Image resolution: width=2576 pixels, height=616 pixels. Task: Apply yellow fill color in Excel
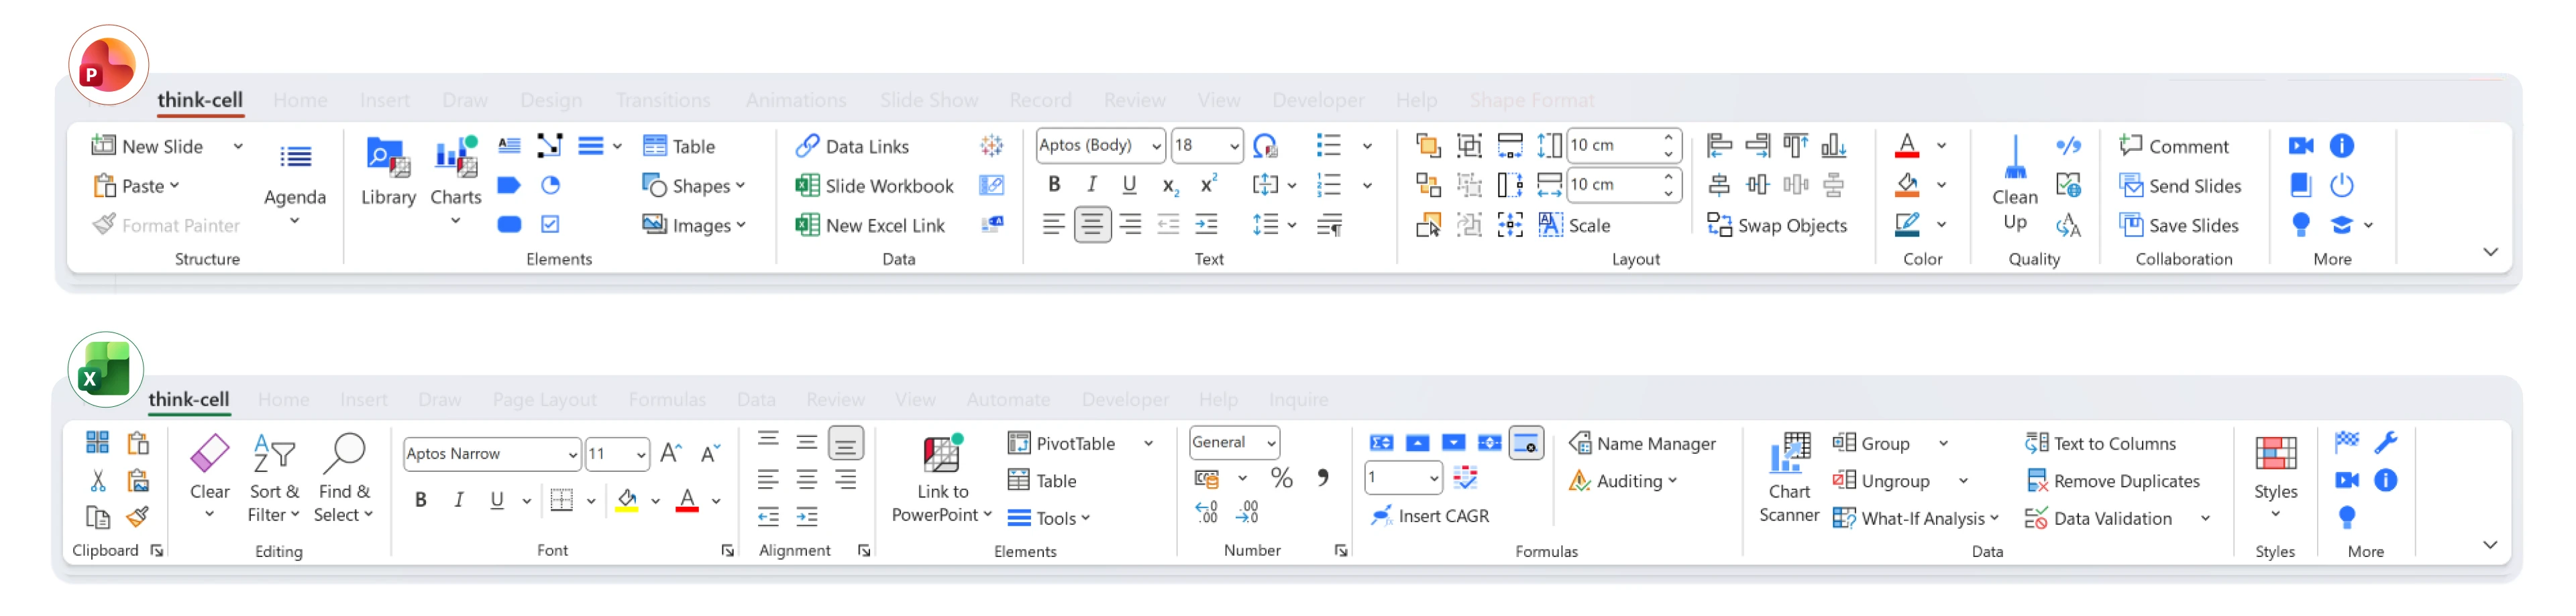click(627, 500)
